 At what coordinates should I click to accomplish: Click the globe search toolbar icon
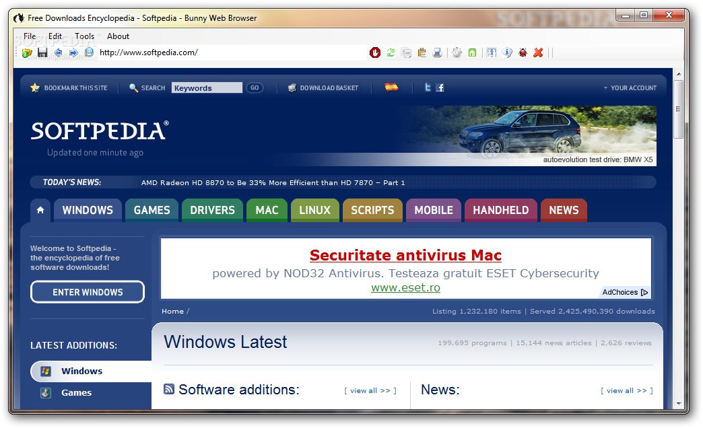(x=89, y=52)
